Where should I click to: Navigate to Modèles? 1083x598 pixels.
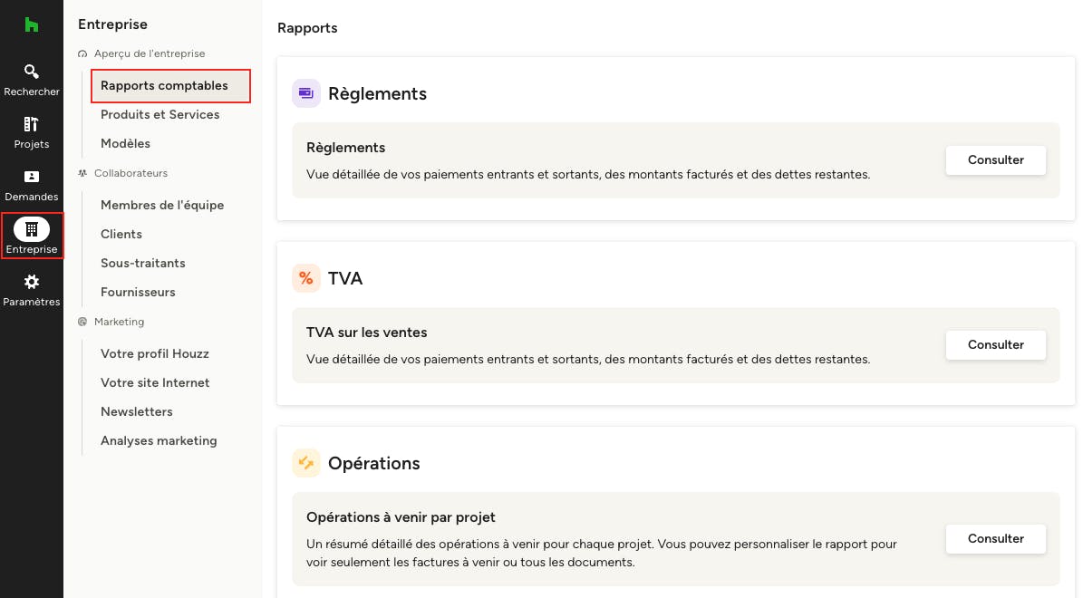point(125,144)
